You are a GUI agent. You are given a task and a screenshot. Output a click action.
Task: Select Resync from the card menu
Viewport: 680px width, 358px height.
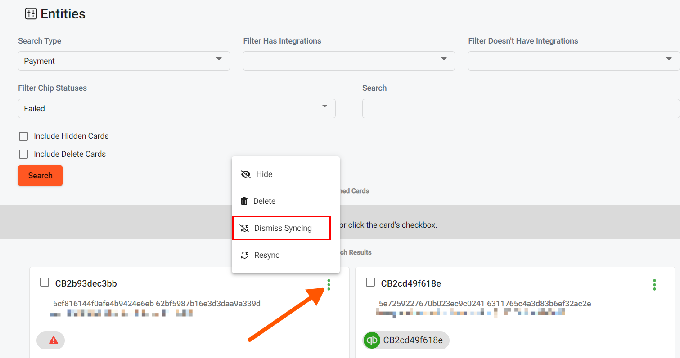(285, 255)
